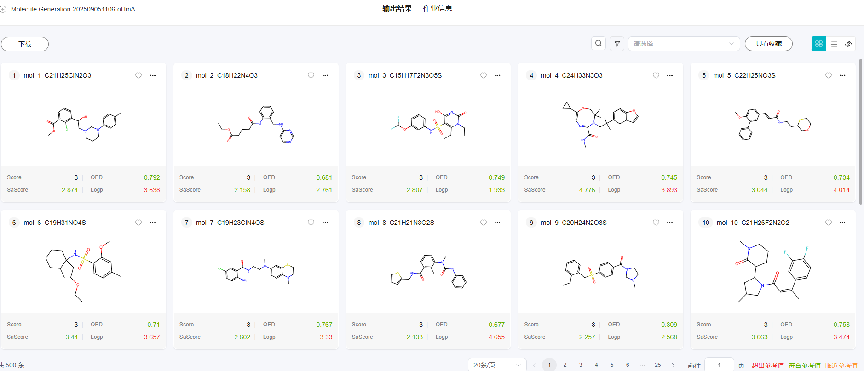Go to page 4
This screenshot has height=371, width=864.
596,365
